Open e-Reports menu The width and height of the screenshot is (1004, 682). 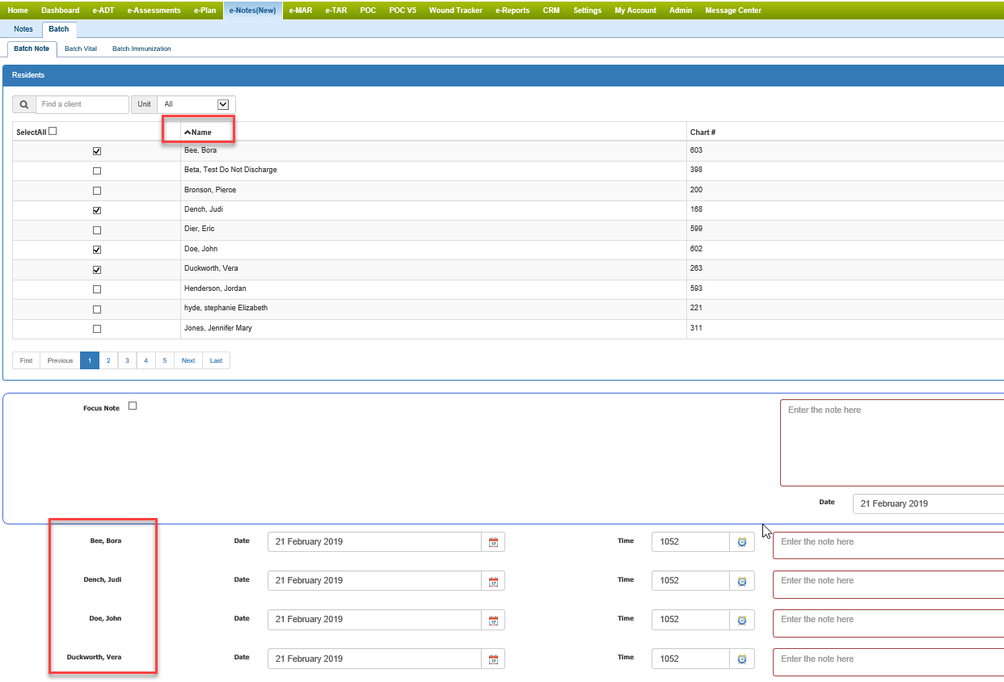pyautogui.click(x=513, y=11)
